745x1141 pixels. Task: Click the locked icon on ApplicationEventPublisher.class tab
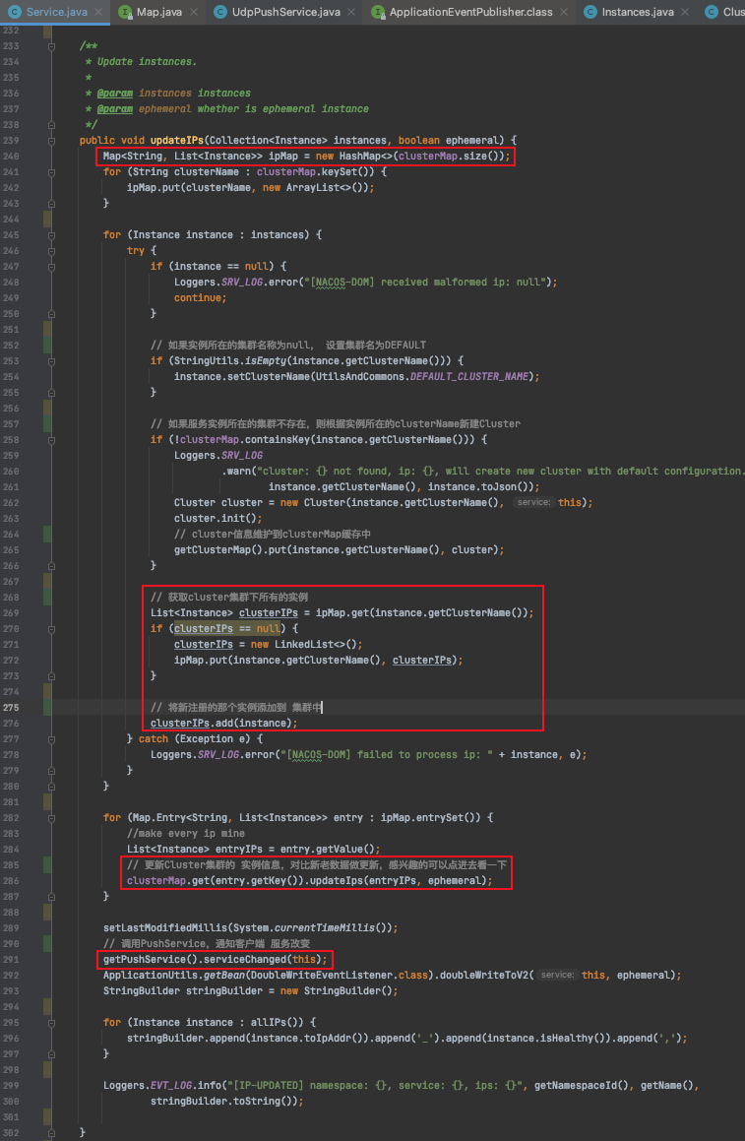point(378,12)
